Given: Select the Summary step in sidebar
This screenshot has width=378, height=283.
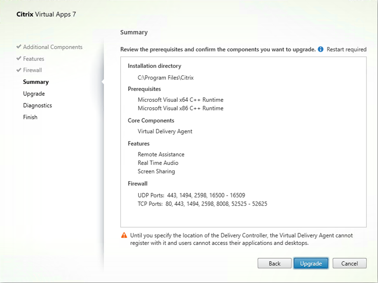Looking at the screenshot, I should pyautogui.click(x=36, y=82).
